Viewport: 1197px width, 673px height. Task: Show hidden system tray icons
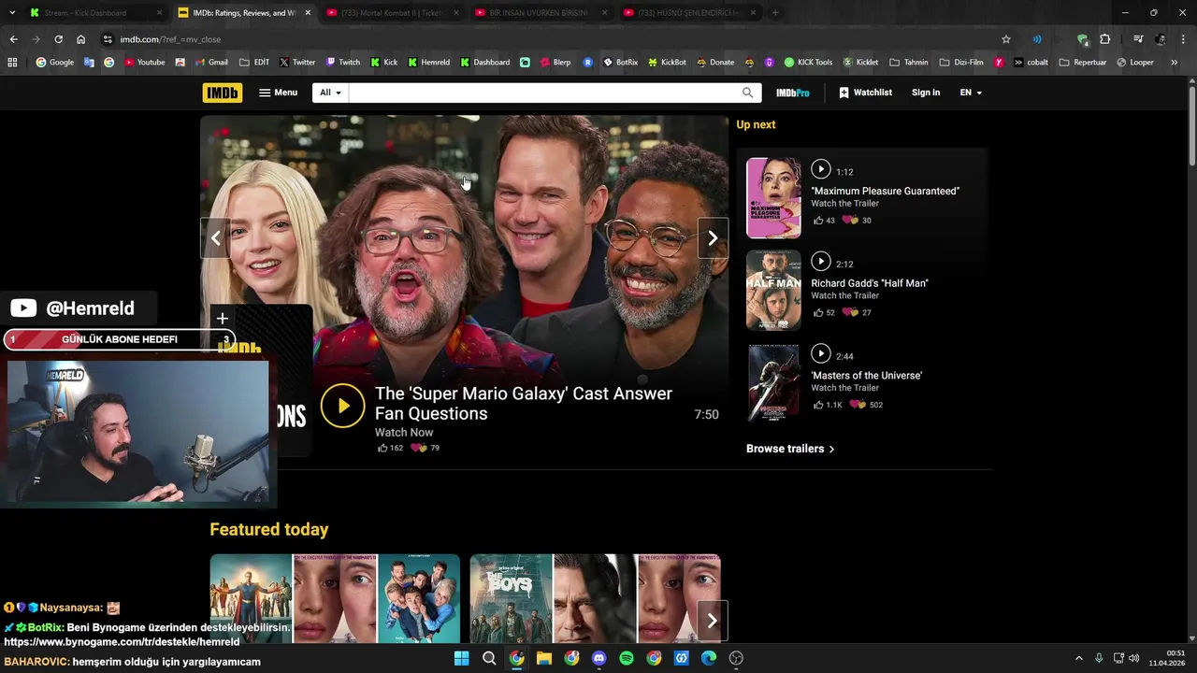point(1078,658)
